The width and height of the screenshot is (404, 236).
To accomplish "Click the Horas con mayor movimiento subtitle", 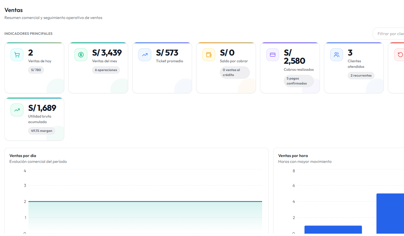I will [305, 161].
